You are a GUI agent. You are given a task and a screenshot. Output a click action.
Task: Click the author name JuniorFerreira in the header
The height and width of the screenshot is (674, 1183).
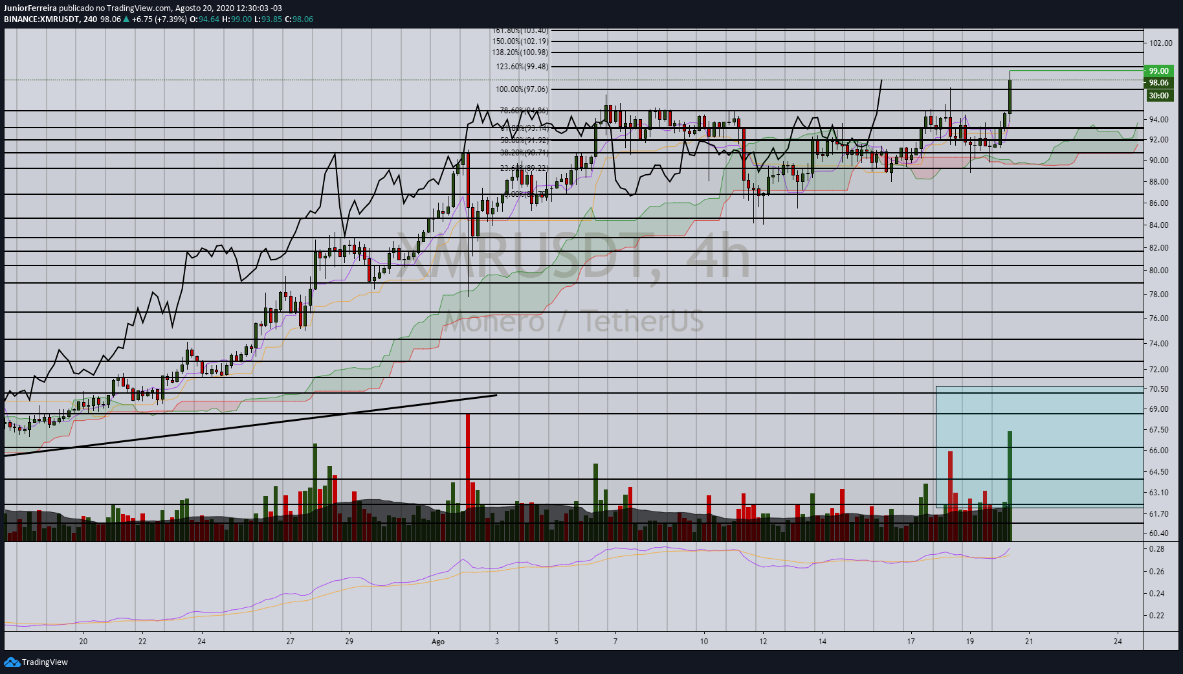[30, 8]
